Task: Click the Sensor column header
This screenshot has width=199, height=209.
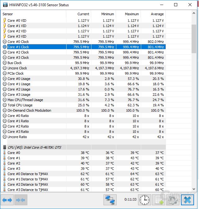Action: [x=34, y=14]
